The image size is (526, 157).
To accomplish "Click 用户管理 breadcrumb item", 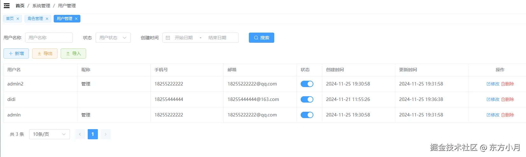I will (x=67, y=6).
